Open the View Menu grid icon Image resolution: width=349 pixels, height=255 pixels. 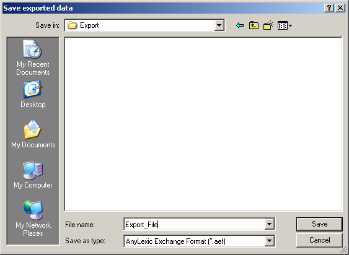pos(285,25)
